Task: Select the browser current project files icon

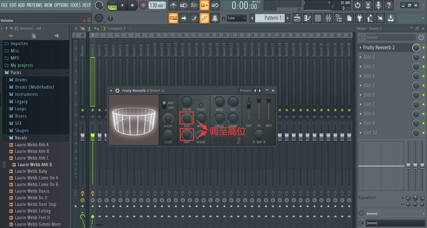Action: coord(34,35)
